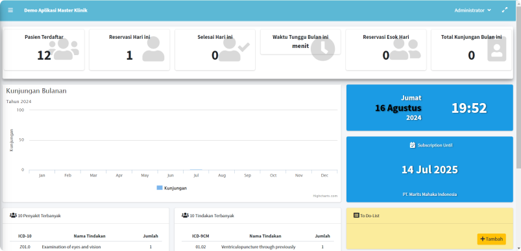Open the Selesai Hari ini card
The height and width of the screenshot is (251, 521).
215,50
